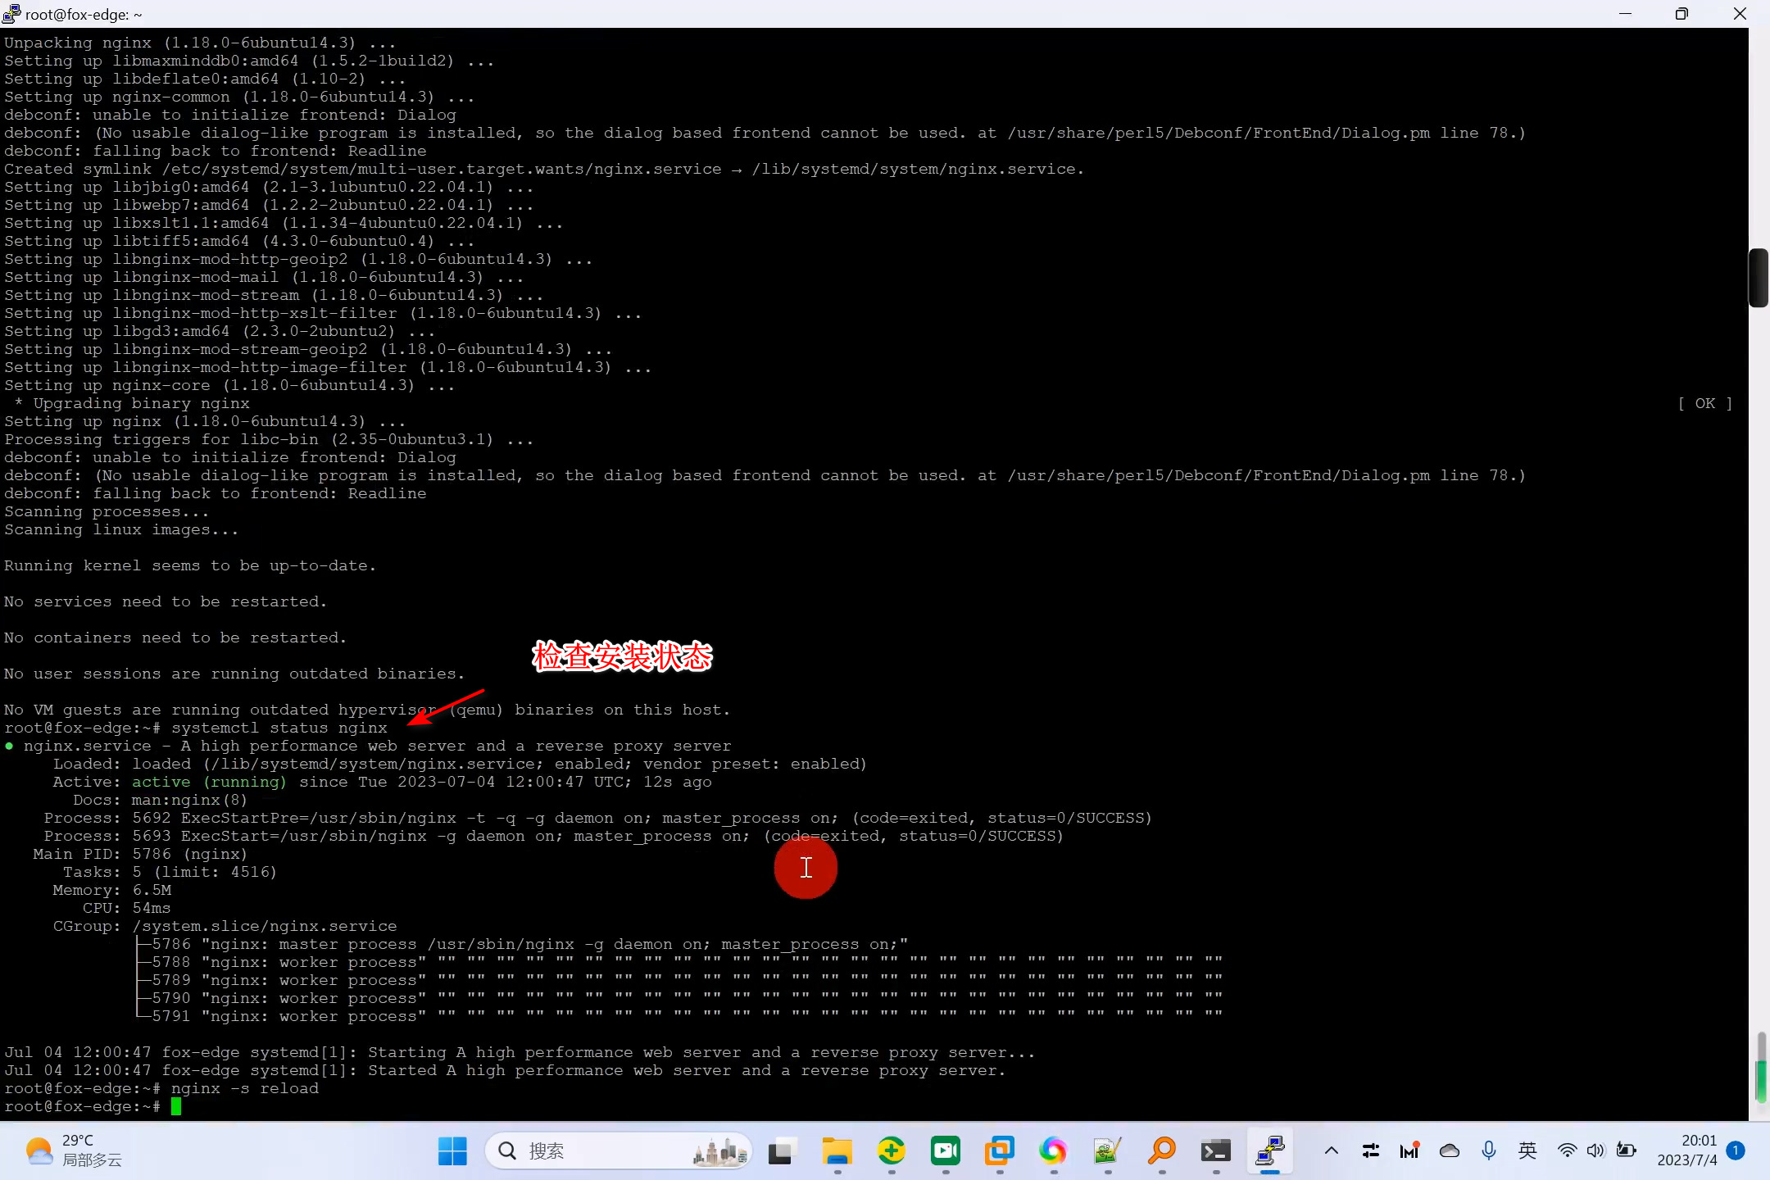This screenshot has height=1180, width=1770.
Task: Click the 5789 worker process line
Action: pyautogui.click(x=678, y=980)
